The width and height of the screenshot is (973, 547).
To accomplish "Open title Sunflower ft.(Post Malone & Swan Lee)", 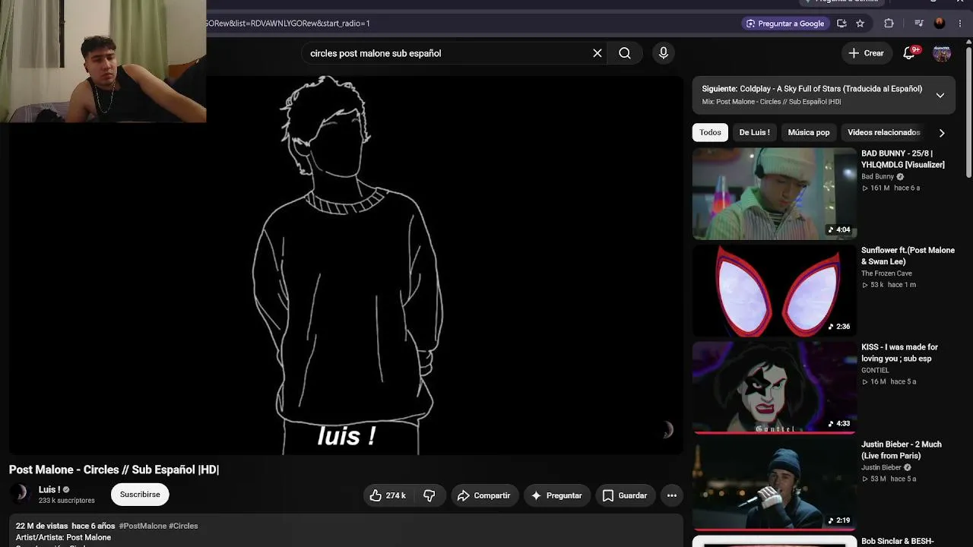I will point(908,256).
